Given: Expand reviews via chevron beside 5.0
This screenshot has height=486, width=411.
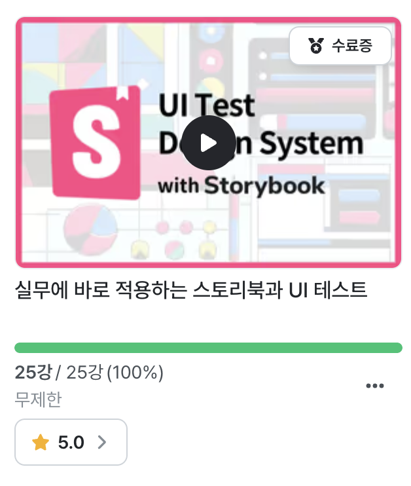Looking at the screenshot, I should point(102,442).
